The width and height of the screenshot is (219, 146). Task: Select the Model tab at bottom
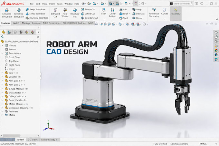[x=21, y=140]
